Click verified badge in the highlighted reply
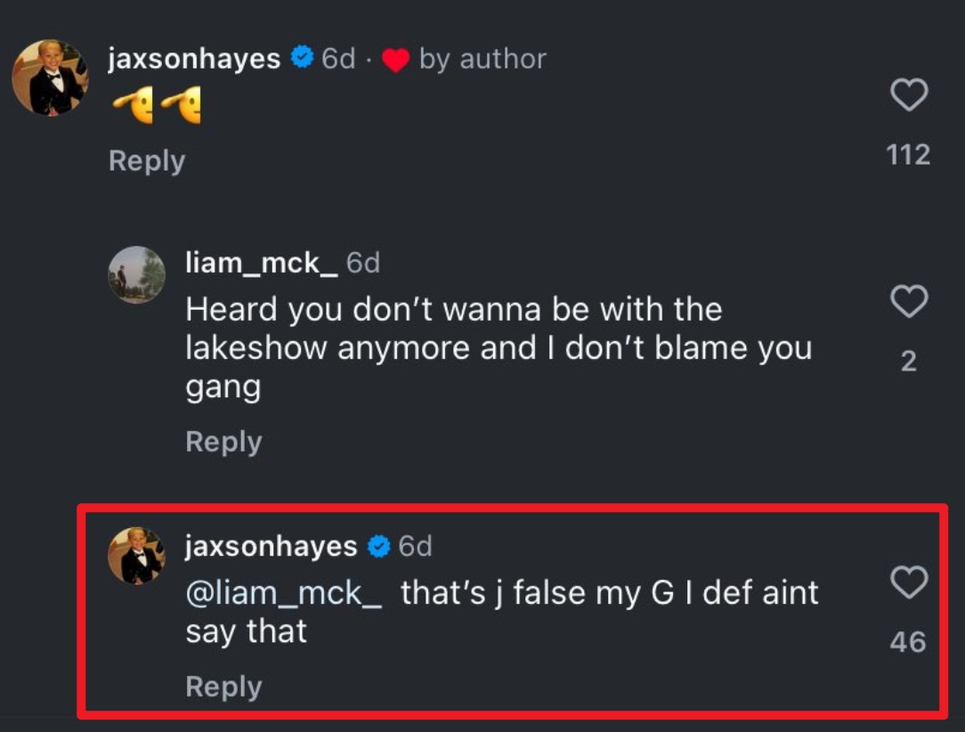The height and width of the screenshot is (732, 965). click(380, 547)
